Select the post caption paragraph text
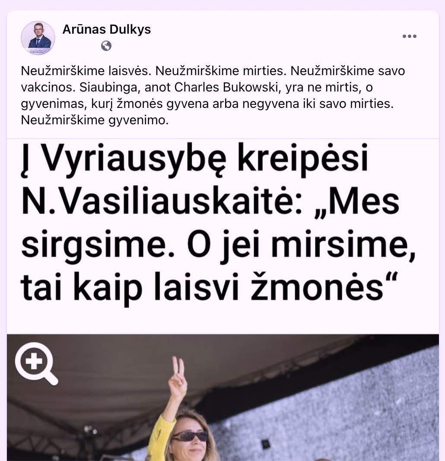445x461 pixels. pyautogui.click(x=213, y=95)
